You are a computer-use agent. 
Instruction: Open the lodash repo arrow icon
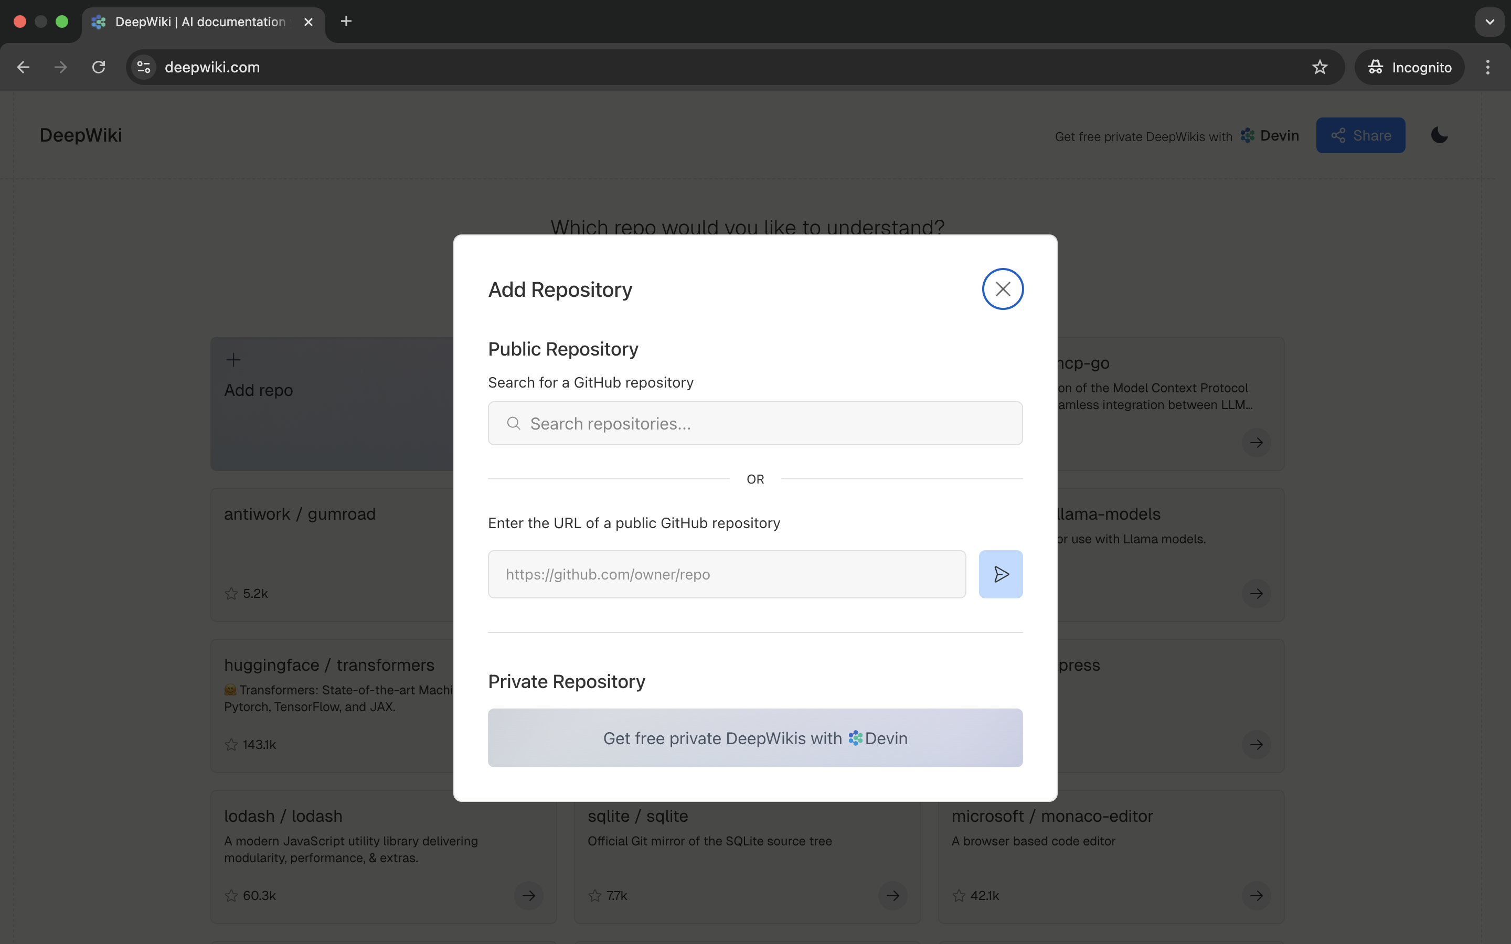528,895
